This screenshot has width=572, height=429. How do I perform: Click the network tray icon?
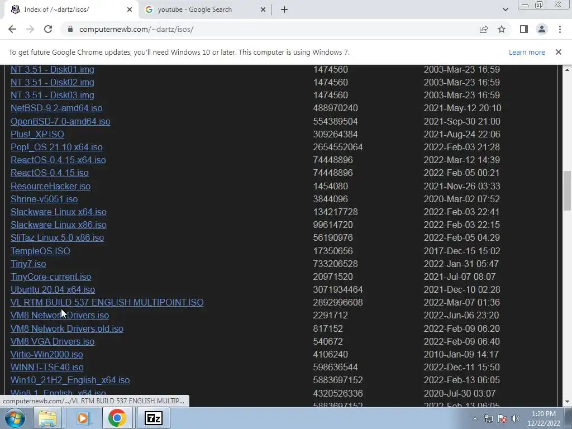488,418
